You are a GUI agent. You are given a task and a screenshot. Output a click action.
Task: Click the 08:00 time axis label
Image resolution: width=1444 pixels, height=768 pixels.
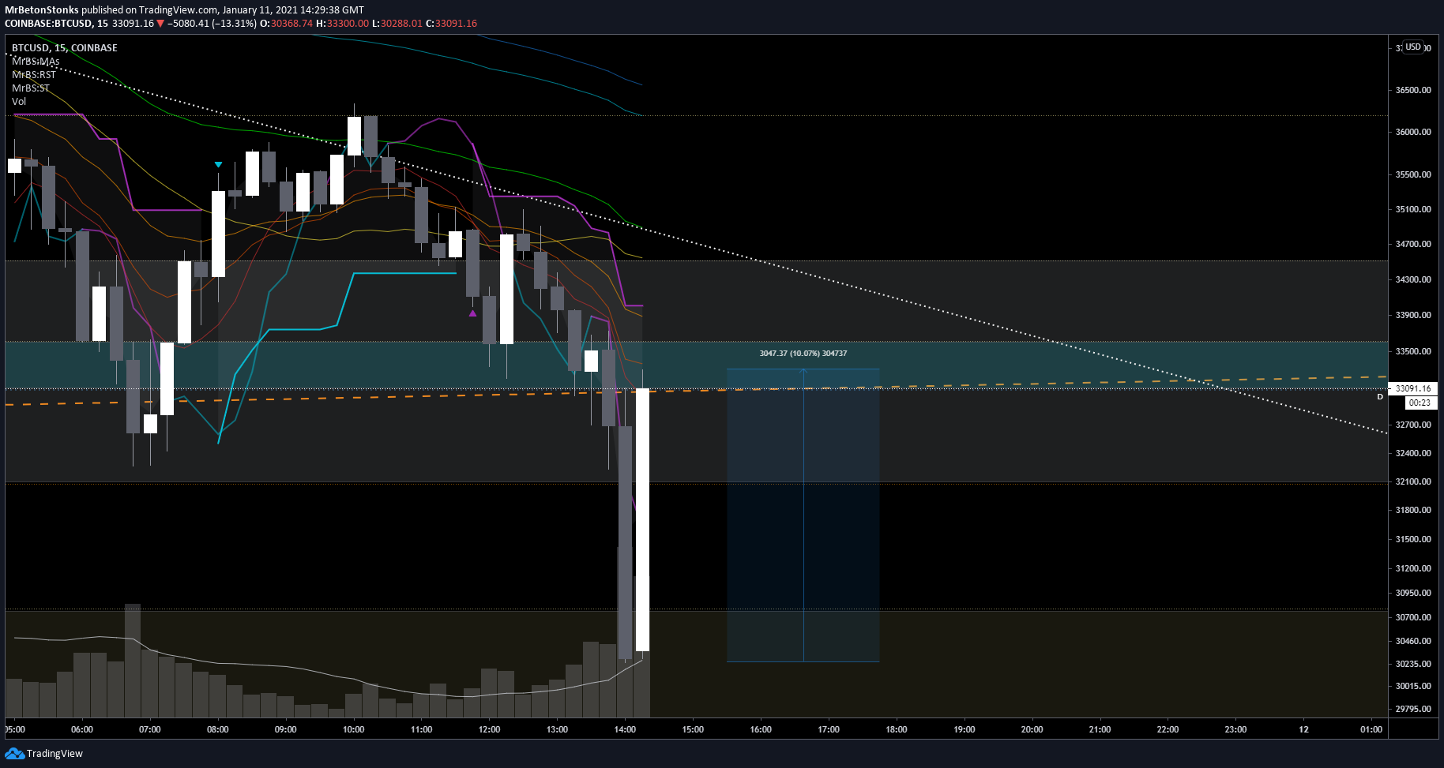pyautogui.click(x=218, y=729)
